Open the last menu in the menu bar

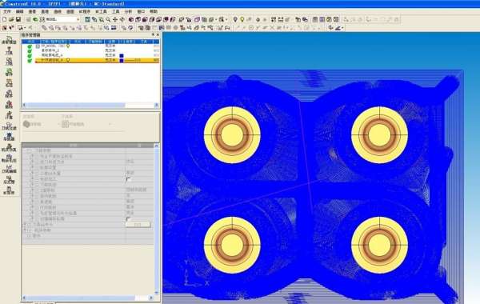pos(154,11)
